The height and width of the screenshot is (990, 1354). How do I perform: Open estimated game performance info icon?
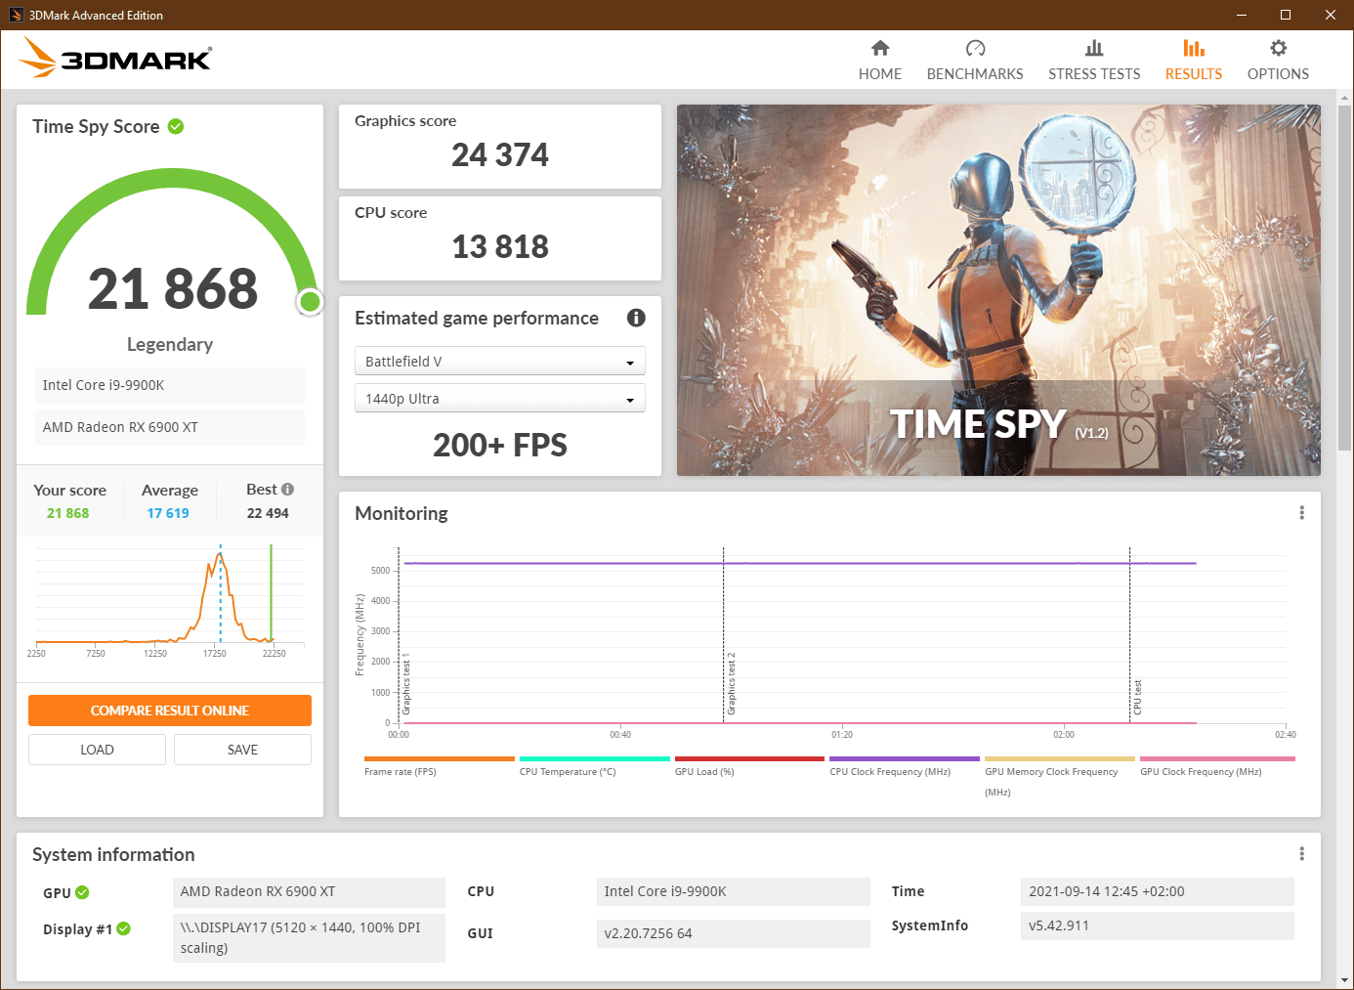(x=636, y=318)
